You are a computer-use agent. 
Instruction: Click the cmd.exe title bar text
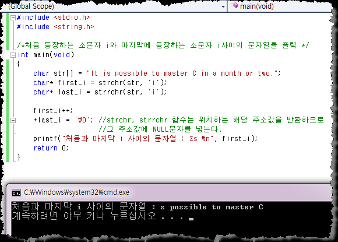click(x=76, y=192)
